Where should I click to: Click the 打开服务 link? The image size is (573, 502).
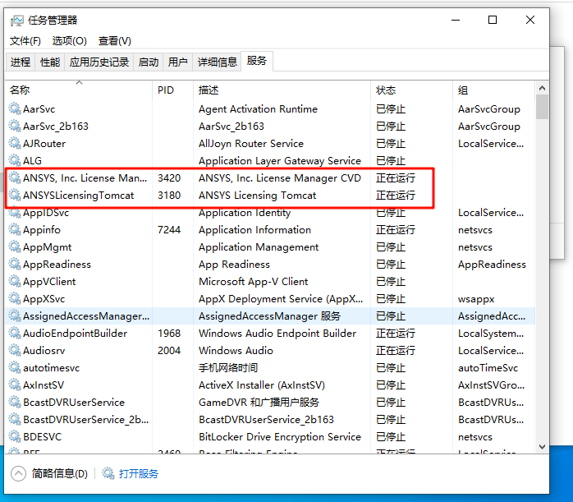(139, 473)
